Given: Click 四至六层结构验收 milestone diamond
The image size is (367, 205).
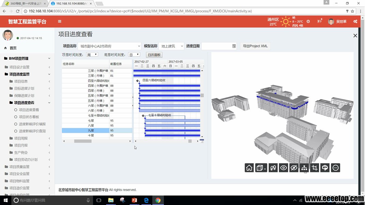Looking at the screenshot, I should [x=137, y=80].
